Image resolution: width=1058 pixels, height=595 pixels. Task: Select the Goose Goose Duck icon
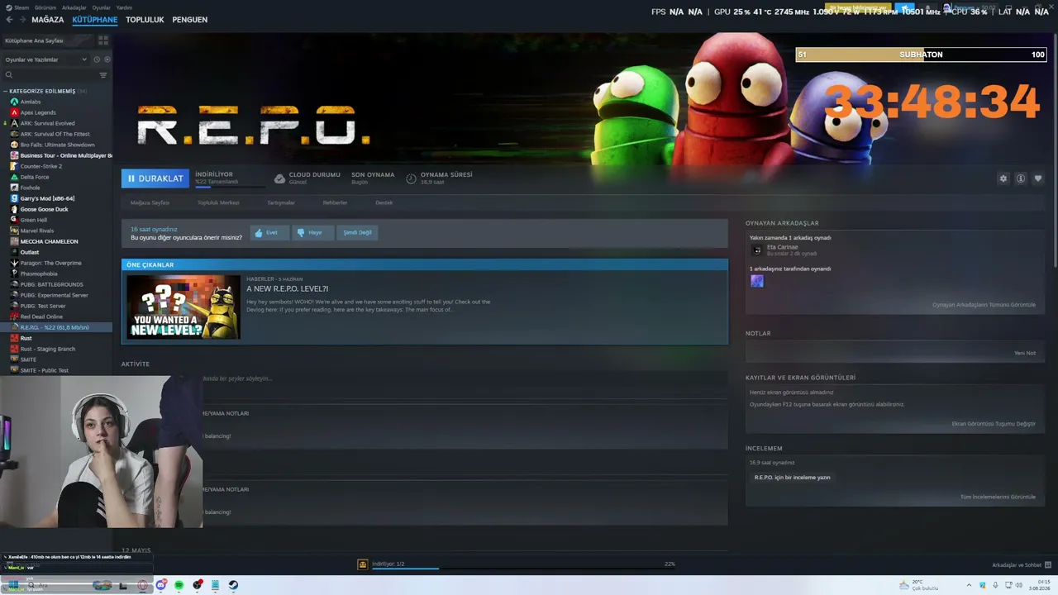14,209
